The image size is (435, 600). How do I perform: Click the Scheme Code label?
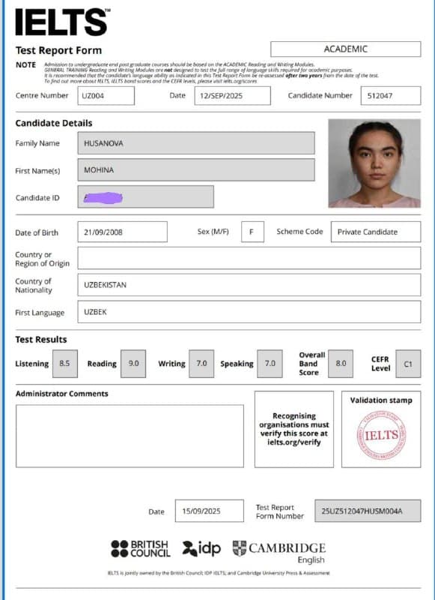pos(299,232)
